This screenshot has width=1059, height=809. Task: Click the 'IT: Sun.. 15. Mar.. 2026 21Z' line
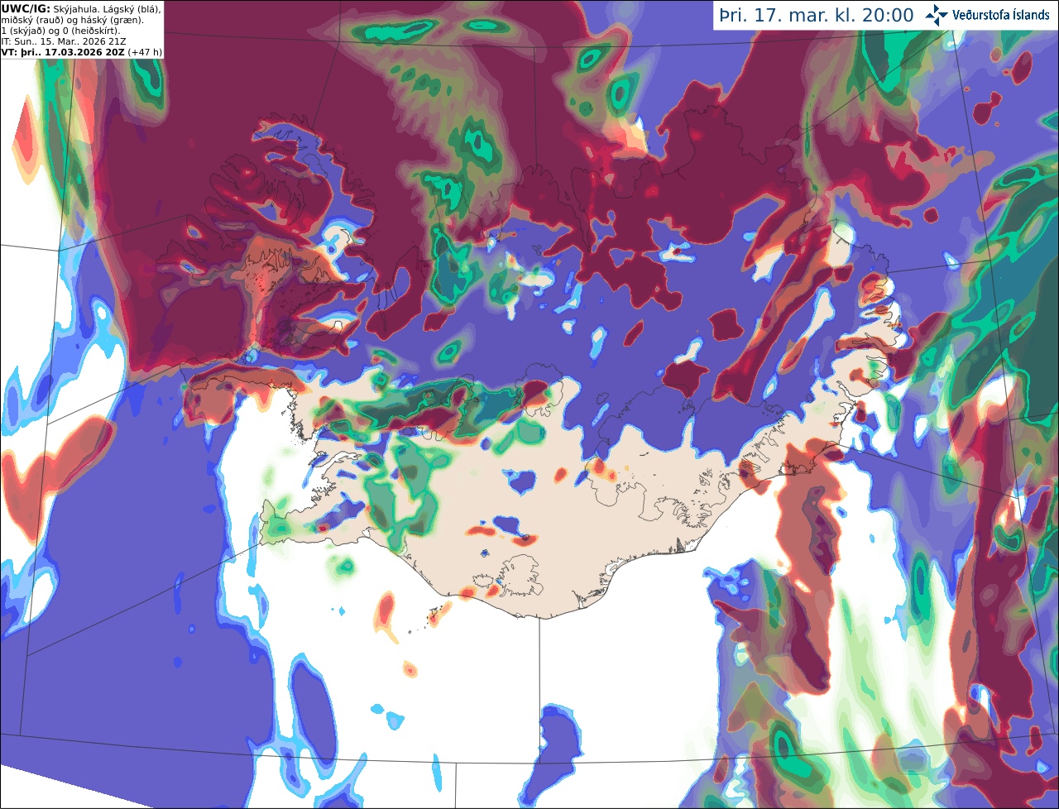pyautogui.click(x=63, y=41)
